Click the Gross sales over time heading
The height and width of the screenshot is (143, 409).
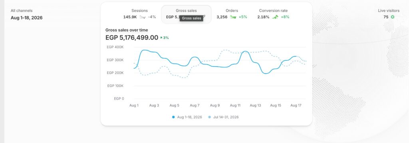[x=127, y=30]
